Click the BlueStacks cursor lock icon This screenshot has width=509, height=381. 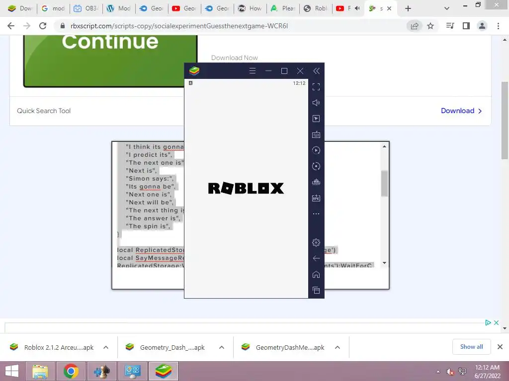point(316,119)
